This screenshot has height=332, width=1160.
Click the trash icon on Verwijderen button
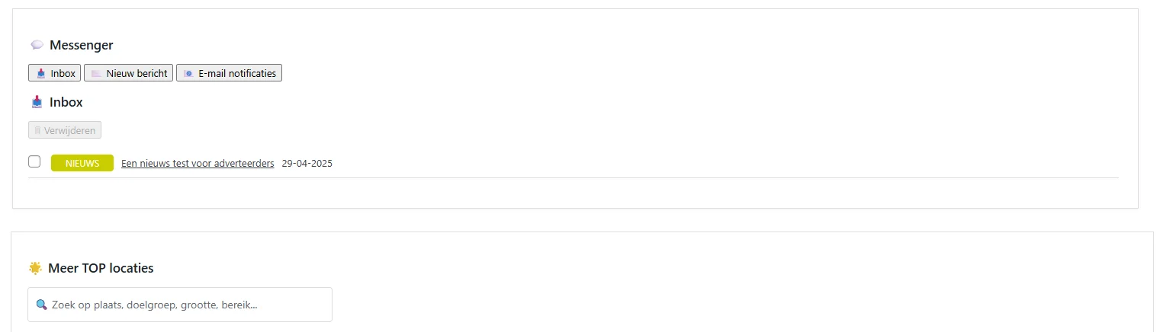(37, 131)
